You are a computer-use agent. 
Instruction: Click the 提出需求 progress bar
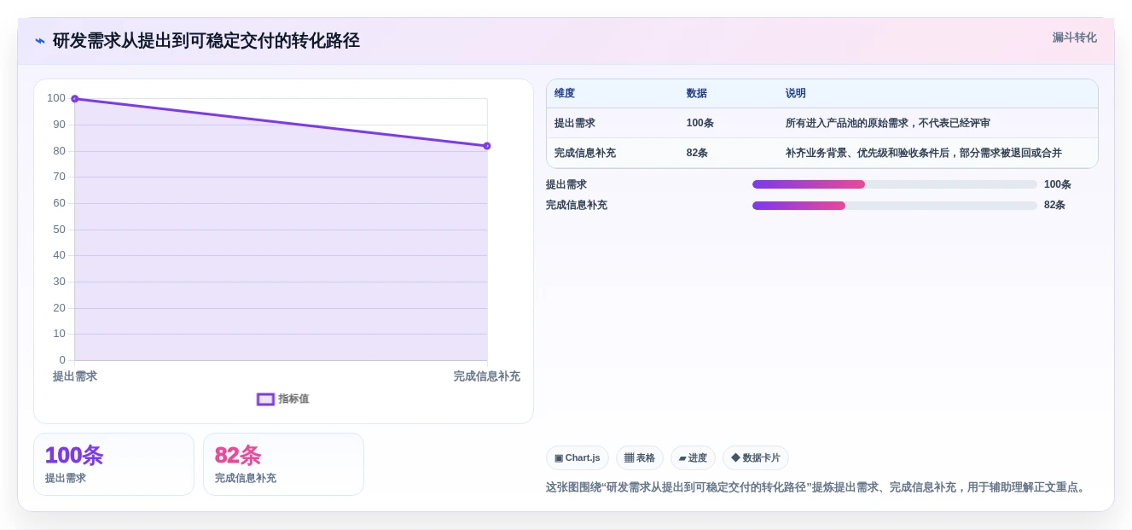(895, 184)
